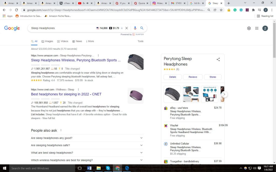The height and width of the screenshot is (172, 276).
Task: Open Edge browser from taskbar
Action: (127, 168)
